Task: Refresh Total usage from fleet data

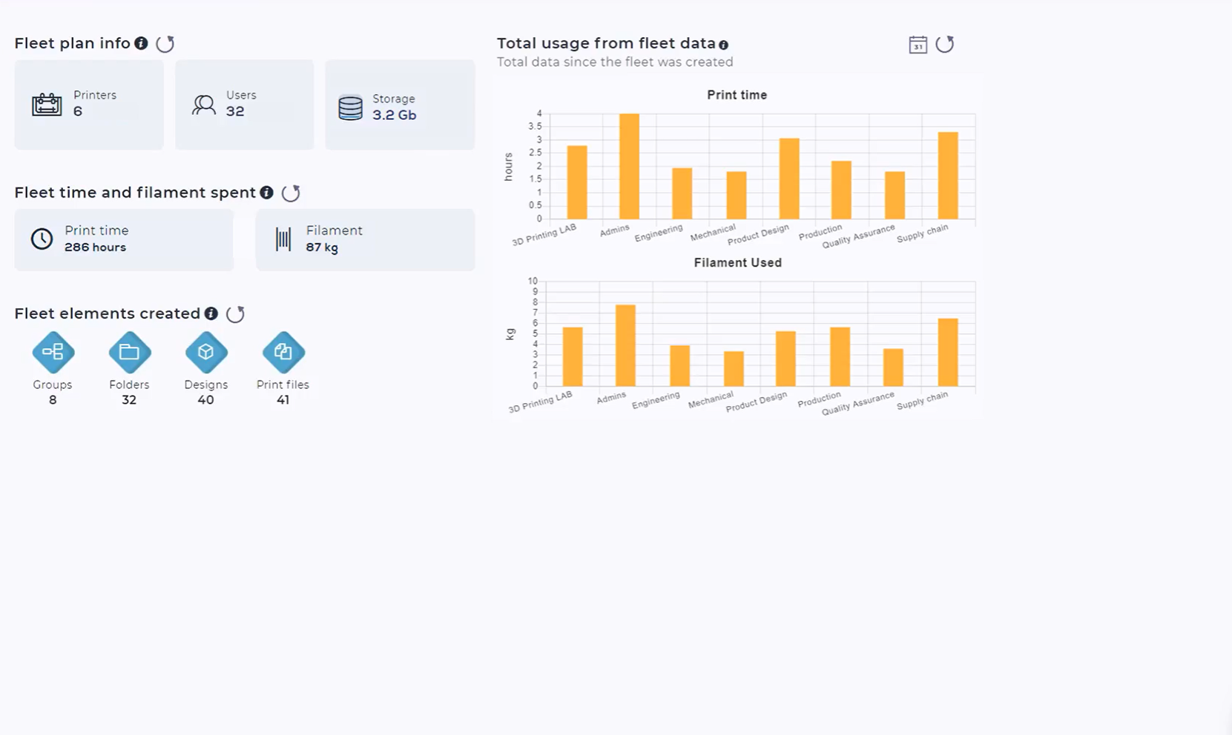Action: tap(944, 44)
